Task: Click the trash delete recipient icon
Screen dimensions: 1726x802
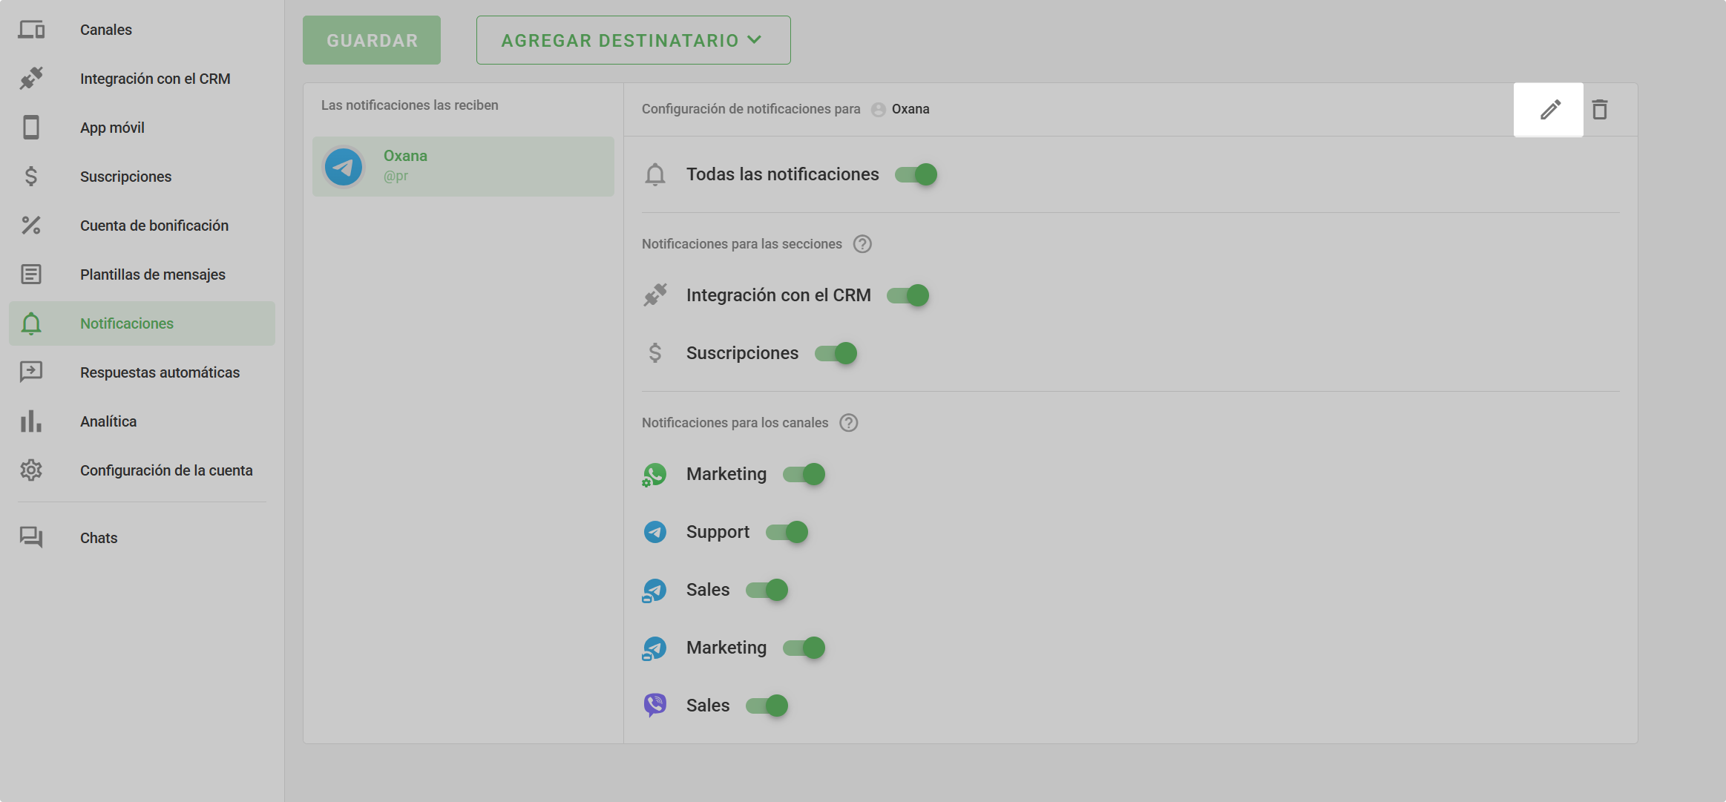Action: [x=1600, y=110]
